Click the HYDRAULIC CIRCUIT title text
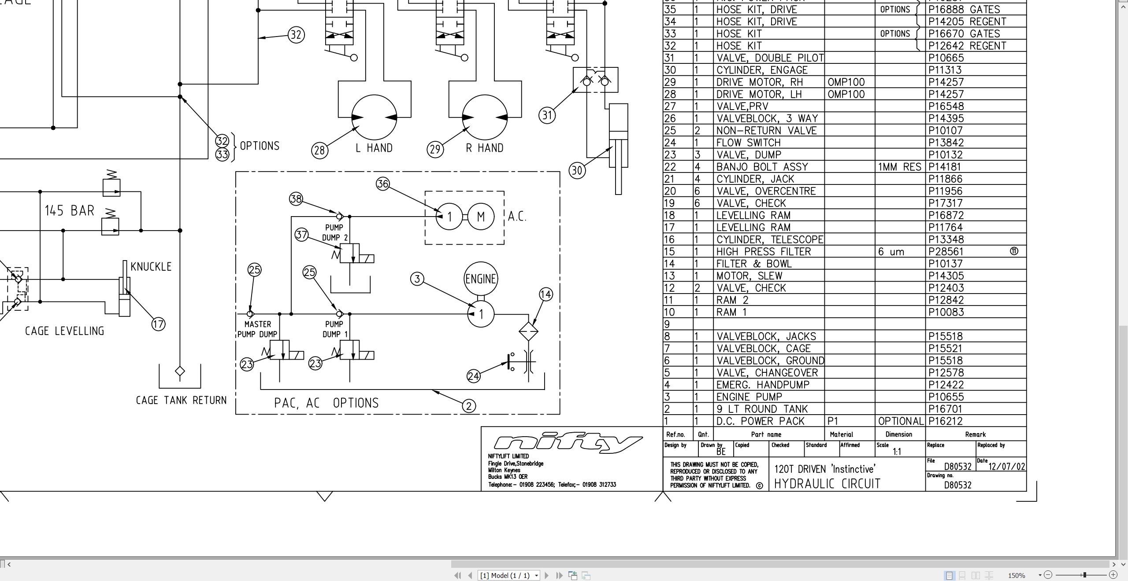Viewport: 1128px width, 581px height. (x=827, y=484)
